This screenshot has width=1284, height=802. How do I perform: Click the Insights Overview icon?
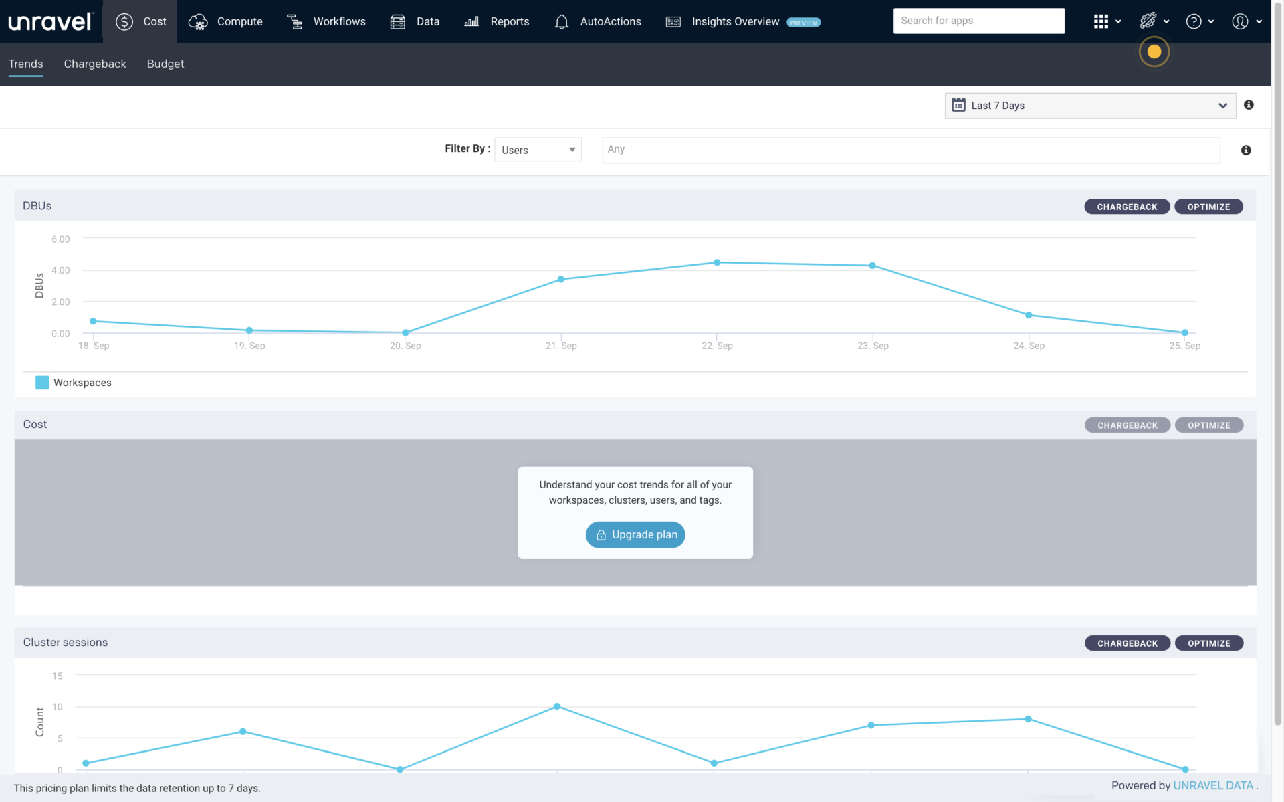(x=673, y=21)
